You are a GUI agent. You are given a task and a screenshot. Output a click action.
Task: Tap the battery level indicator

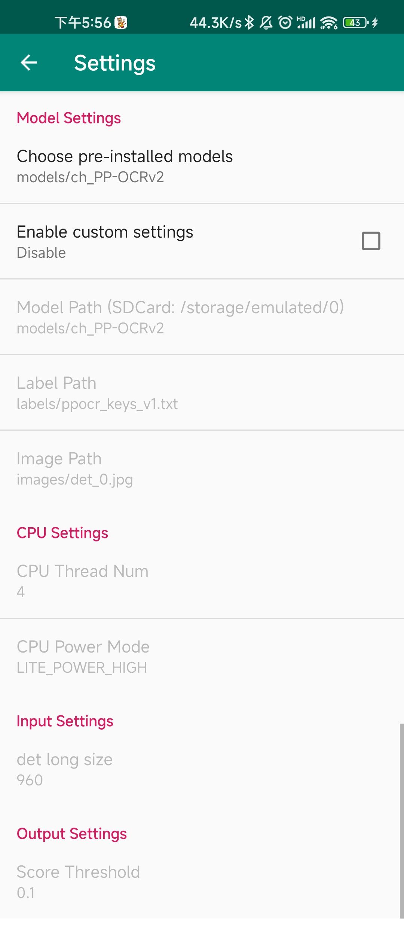[356, 23]
